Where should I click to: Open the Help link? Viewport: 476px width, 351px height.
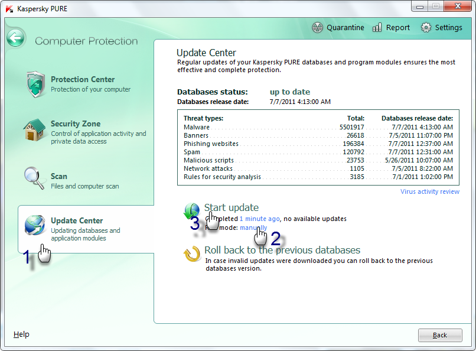pos(21,334)
